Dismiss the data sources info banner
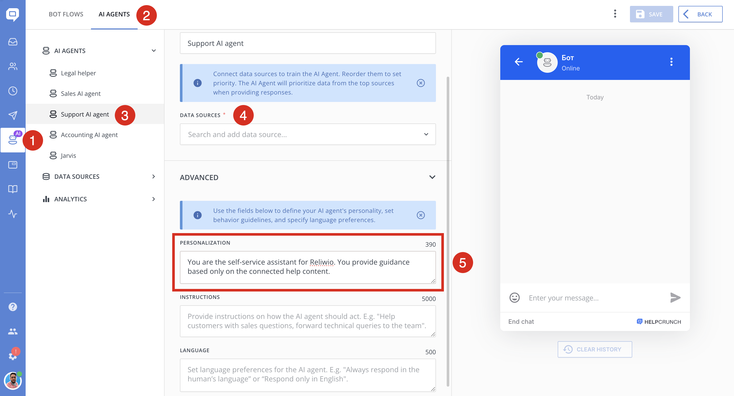 point(421,83)
